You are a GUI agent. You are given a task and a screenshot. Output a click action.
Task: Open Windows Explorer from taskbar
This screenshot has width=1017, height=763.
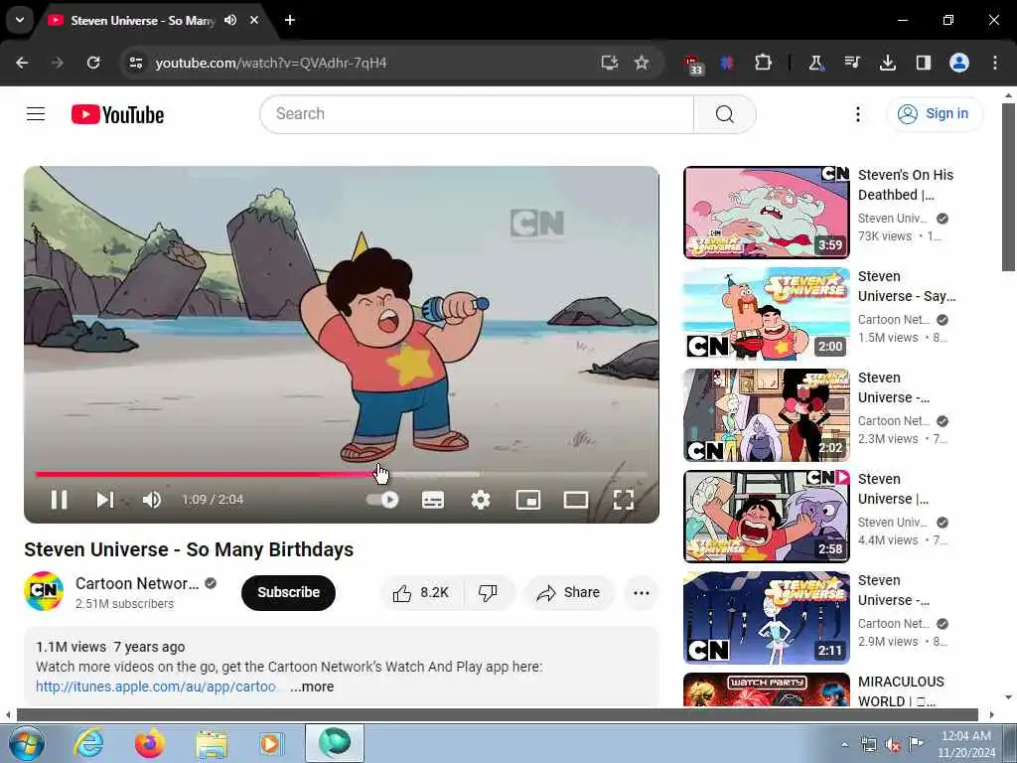pyautogui.click(x=212, y=743)
